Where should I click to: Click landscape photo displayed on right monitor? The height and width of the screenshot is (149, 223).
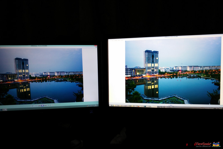(173, 70)
